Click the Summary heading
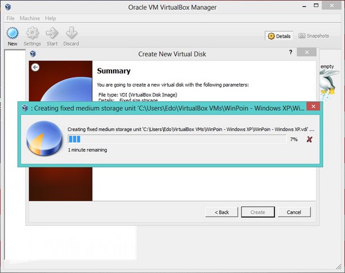The height and width of the screenshot is (273, 345). tap(113, 71)
